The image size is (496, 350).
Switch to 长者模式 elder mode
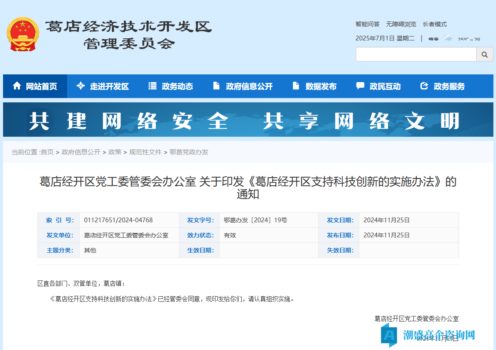coord(434,24)
